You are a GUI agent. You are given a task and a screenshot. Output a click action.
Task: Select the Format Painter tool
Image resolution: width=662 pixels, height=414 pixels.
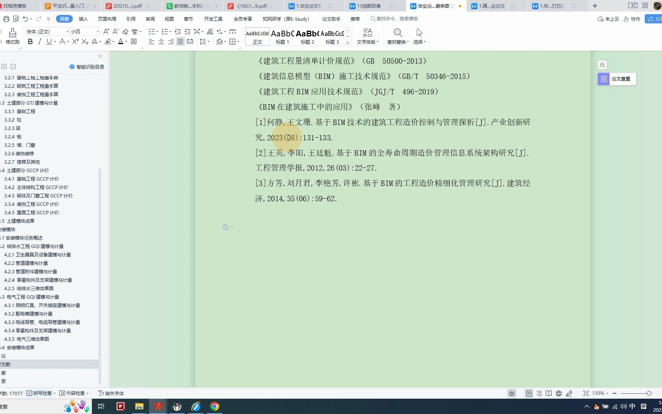(x=12, y=36)
